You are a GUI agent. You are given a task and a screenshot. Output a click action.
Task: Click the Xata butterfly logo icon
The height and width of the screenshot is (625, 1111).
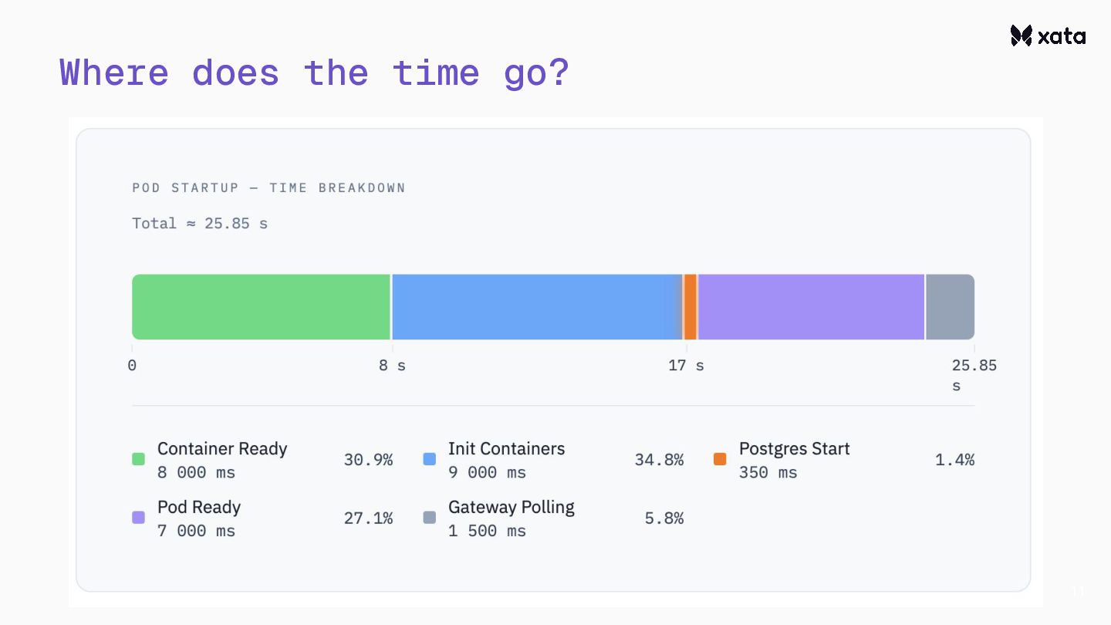[1021, 35]
